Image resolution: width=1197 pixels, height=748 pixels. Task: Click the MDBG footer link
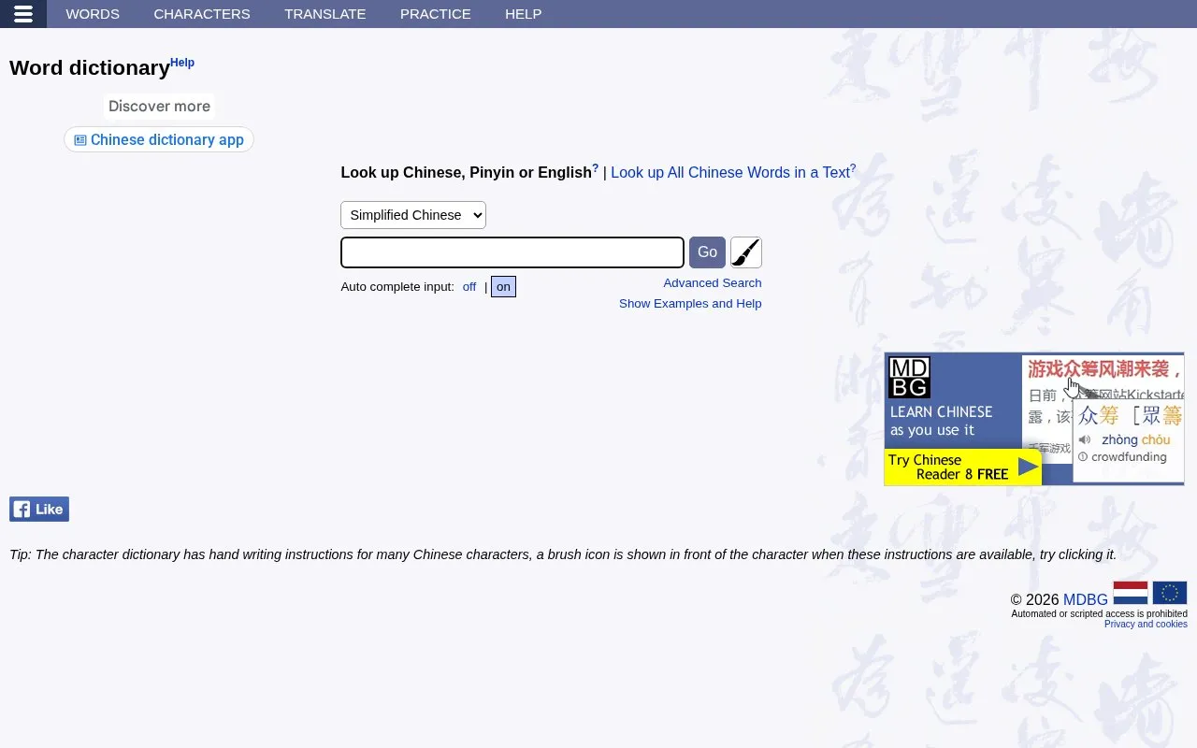(x=1086, y=600)
